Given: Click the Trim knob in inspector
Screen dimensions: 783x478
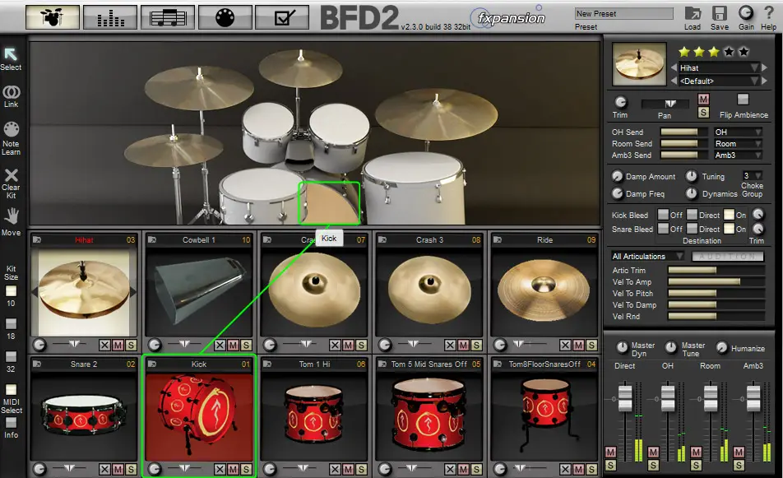Looking at the screenshot, I should click(620, 102).
